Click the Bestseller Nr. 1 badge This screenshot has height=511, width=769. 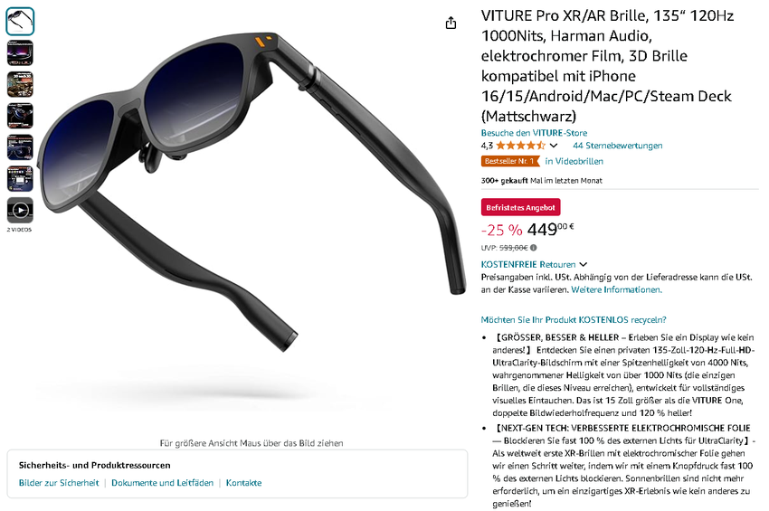coord(510,161)
